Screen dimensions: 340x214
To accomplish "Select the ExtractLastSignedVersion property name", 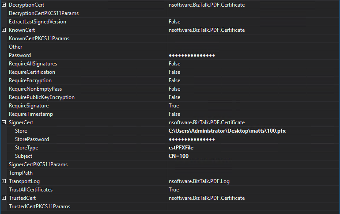I will [x=38, y=22].
